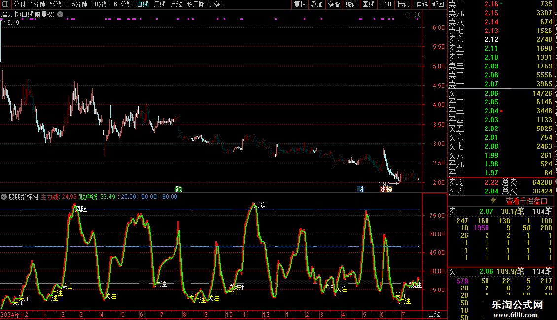Click the 579 large order in buy queue

pos(462,281)
